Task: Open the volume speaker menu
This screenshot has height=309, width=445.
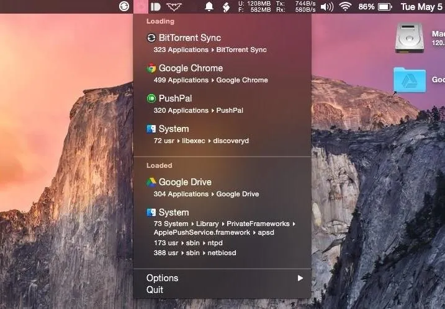Action: pos(327,7)
